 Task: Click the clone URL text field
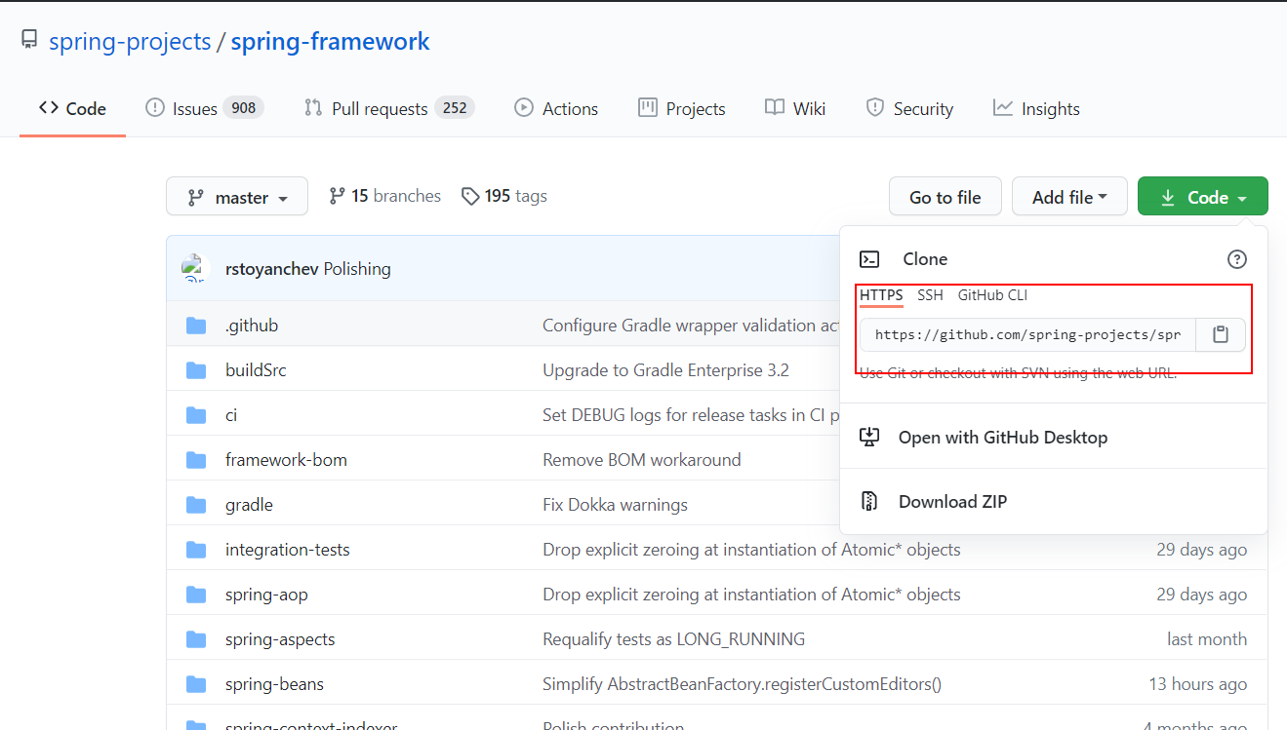1027,334
